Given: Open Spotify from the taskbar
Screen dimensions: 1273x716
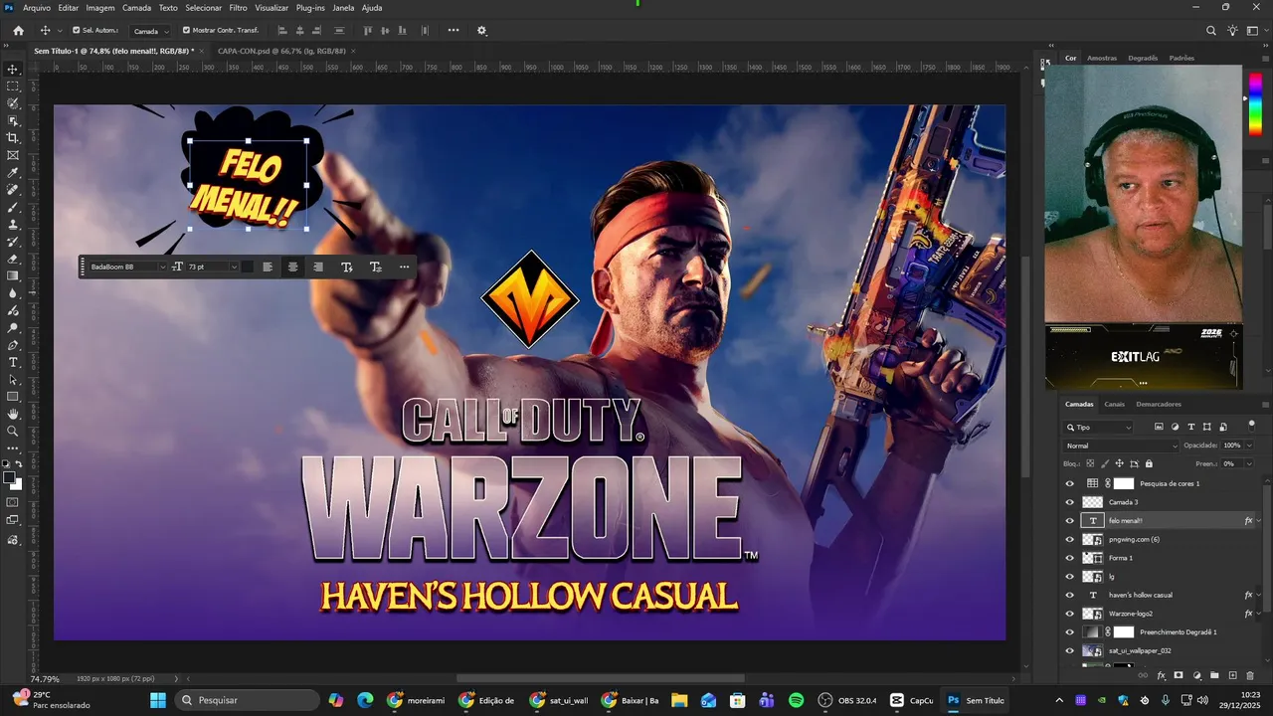Looking at the screenshot, I should pyautogui.click(x=797, y=700).
